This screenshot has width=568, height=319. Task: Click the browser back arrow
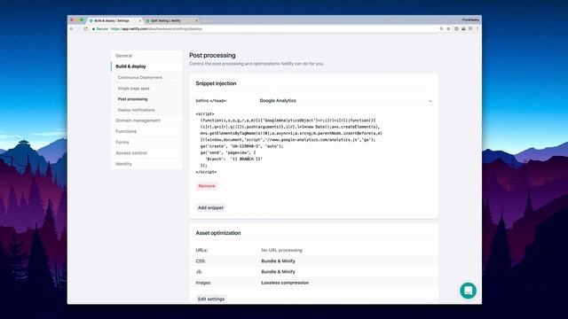click(x=72, y=28)
